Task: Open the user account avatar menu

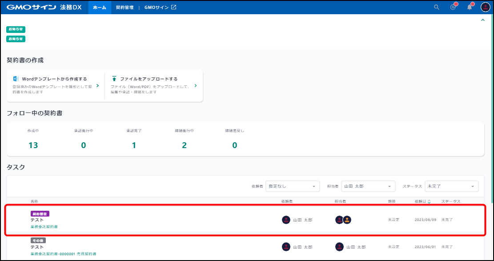Action: 485,7
